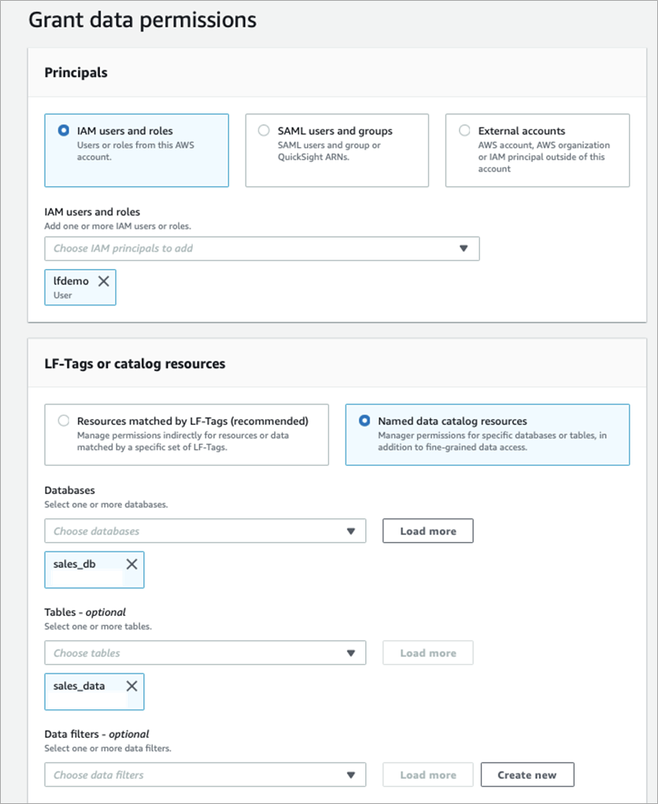Click the Choose tables dropdown arrow
658x804 pixels.
click(351, 653)
